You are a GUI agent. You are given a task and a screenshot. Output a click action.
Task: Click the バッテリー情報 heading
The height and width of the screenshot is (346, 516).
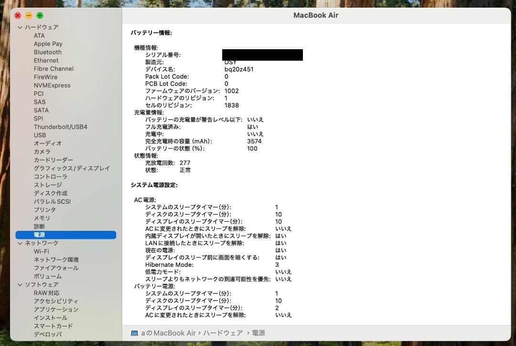[151, 32]
